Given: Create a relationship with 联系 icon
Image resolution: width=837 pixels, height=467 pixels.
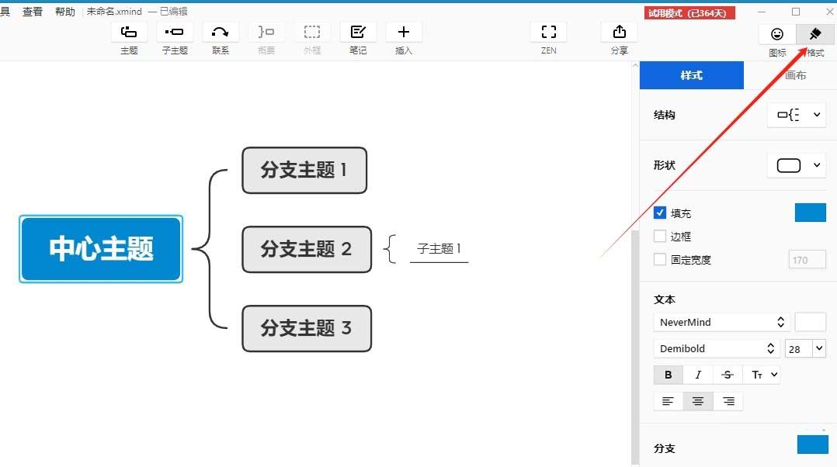Looking at the screenshot, I should [x=220, y=33].
